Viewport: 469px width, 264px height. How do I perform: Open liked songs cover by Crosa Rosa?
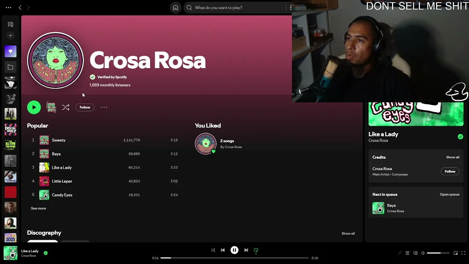(x=206, y=143)
